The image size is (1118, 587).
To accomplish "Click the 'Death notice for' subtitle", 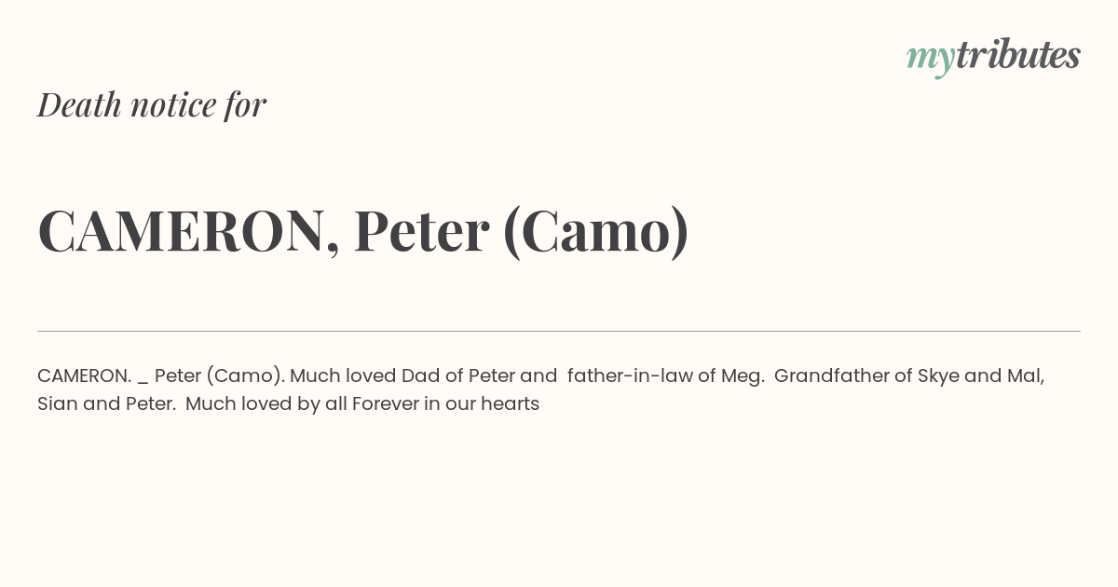I will (x=152, y=105).
